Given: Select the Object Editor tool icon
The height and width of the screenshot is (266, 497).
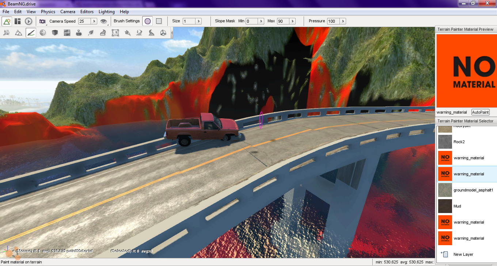Looking at the screenshot, I should (6, 33).
